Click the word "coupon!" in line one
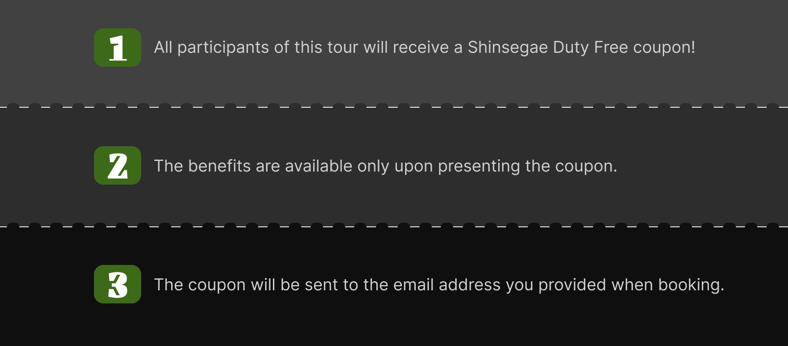 664,47
